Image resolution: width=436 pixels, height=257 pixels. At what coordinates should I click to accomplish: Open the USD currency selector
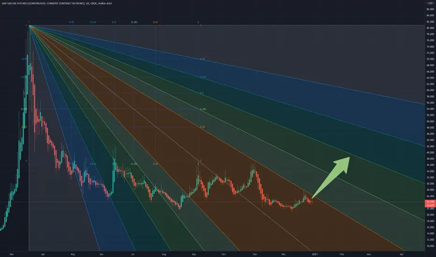click(430, 3)
